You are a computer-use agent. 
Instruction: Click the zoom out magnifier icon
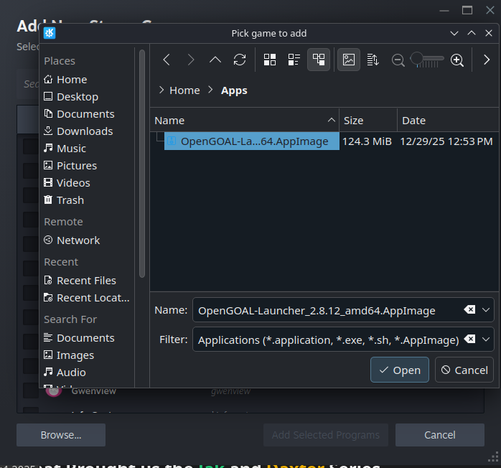coord(398,60)
